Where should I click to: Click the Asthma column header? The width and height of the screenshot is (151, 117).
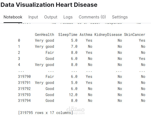(x=86, y=35)
